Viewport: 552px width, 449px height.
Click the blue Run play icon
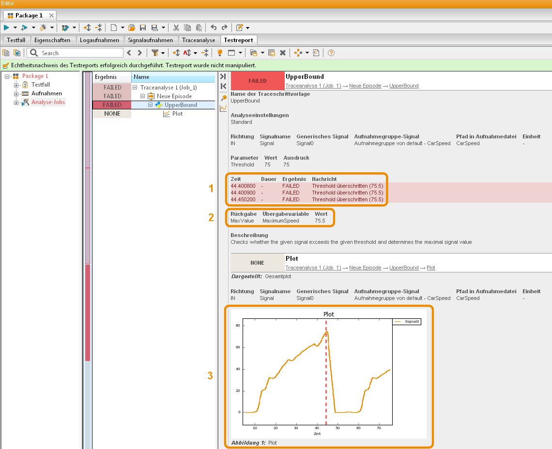[6, 28]
